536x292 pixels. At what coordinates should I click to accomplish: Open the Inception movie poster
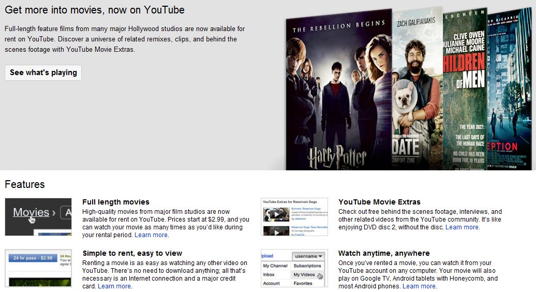509,89
